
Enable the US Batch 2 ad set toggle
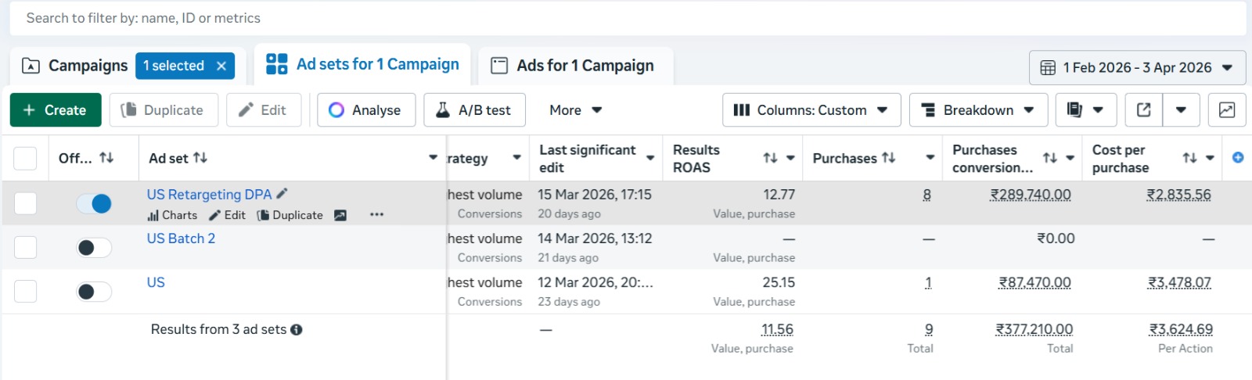click(x=94, y=248)
